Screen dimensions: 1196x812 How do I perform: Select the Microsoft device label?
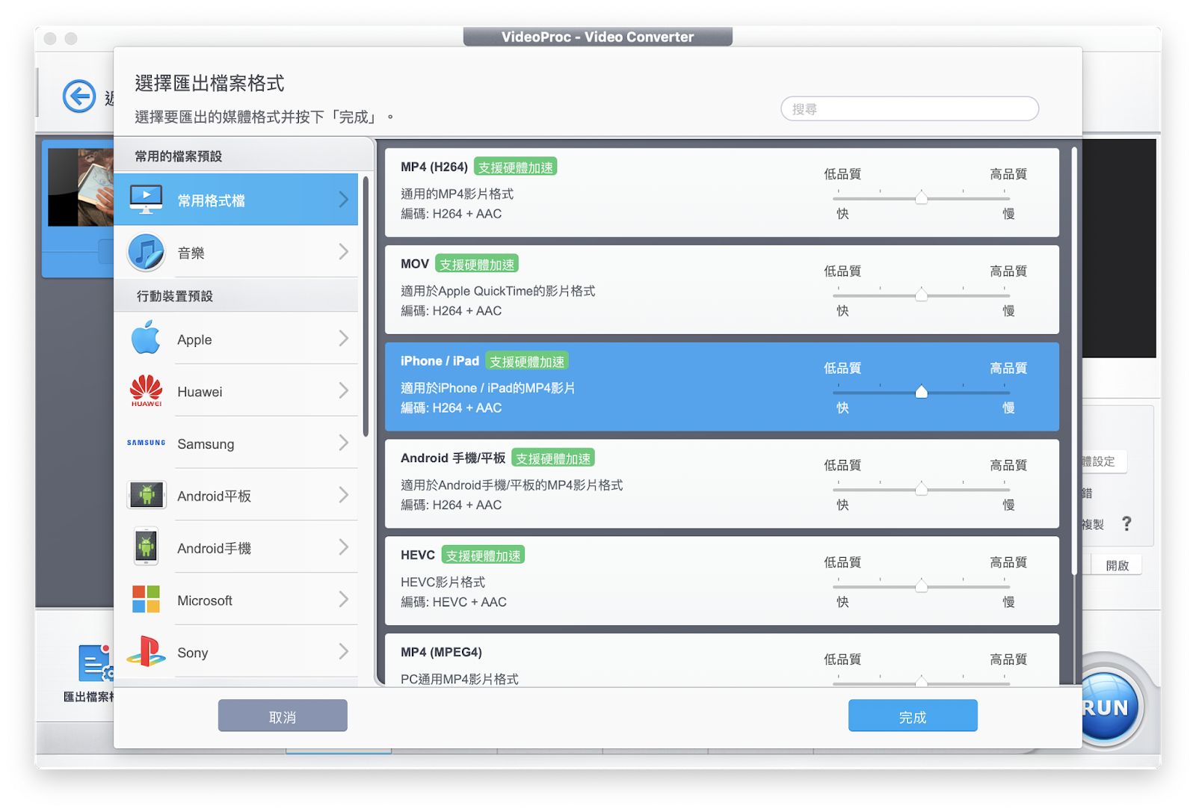point(205,600)
